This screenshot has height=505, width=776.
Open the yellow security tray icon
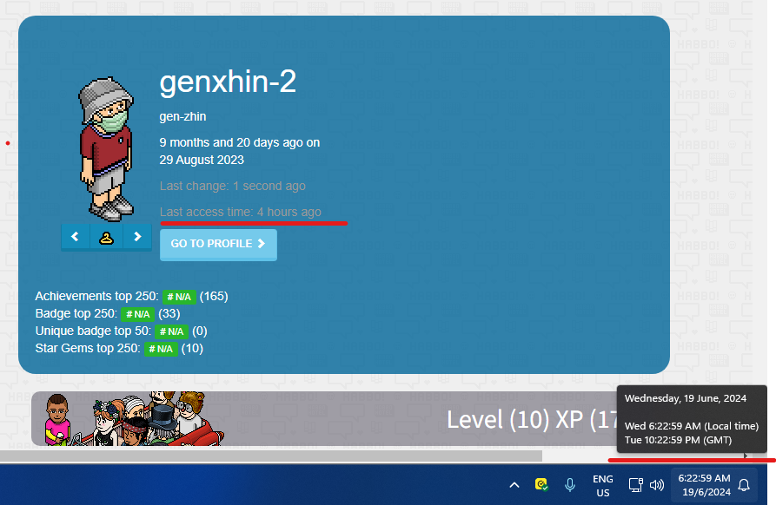tap(541, 485)
